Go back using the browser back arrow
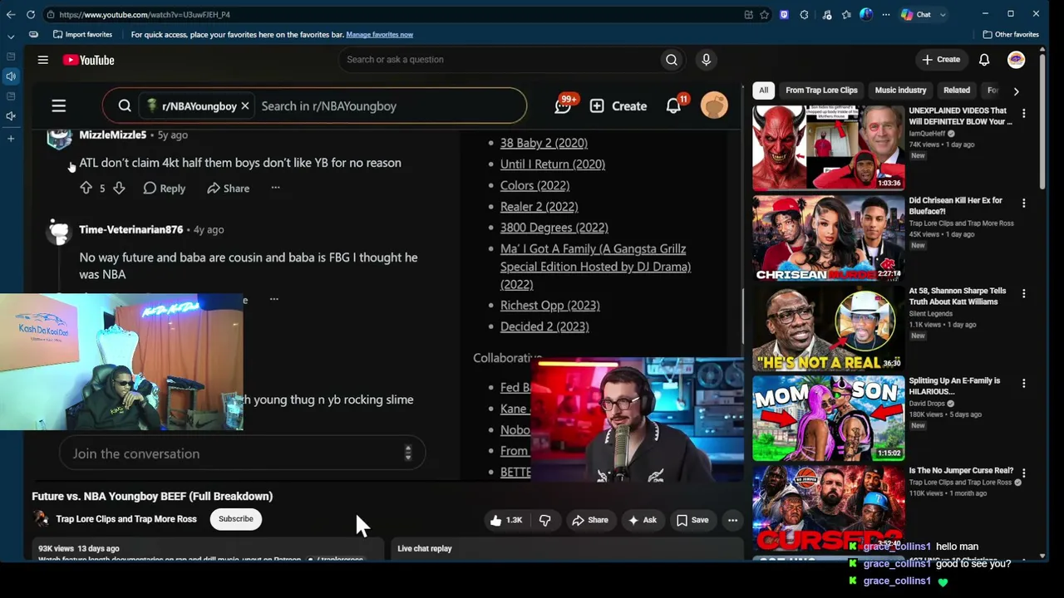 tap(11, 14)
